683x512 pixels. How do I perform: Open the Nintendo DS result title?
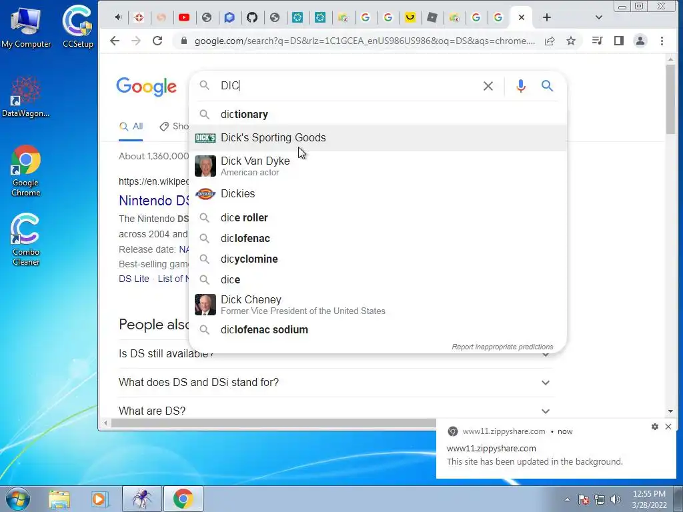point(154,201)
